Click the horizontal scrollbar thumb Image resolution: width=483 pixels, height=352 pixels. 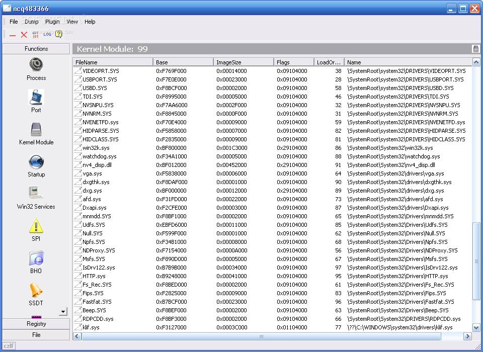pyautogui.click(x=261, y=336)
